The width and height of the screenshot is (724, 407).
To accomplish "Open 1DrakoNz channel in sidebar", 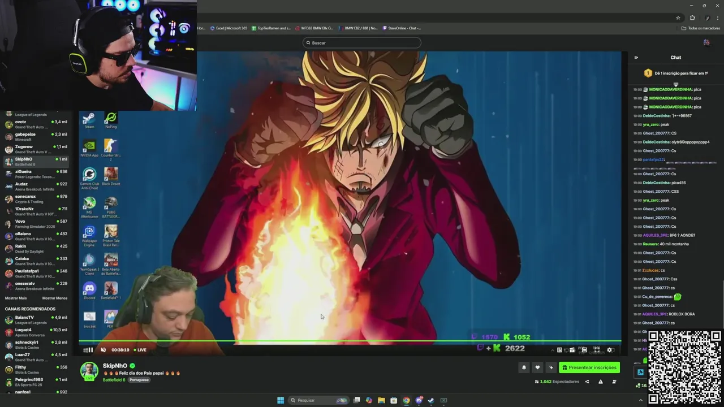I will (36, 211).
